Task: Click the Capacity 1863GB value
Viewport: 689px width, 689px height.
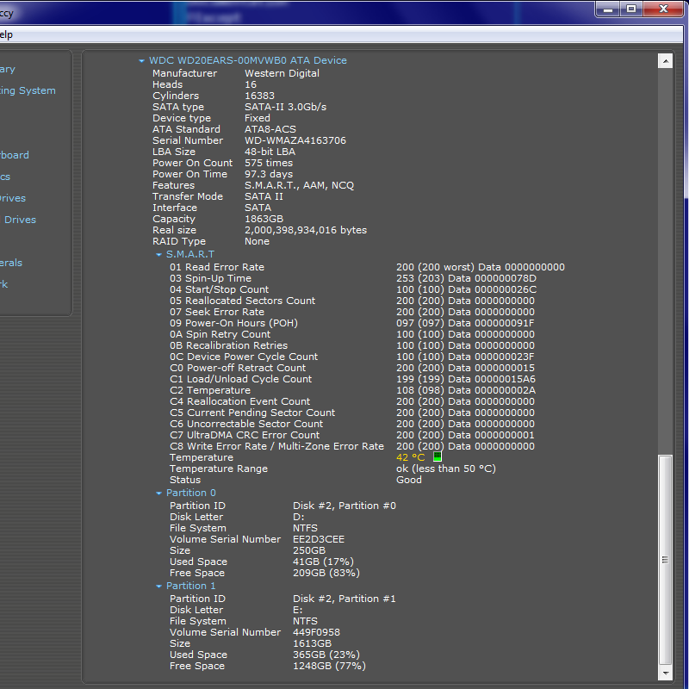Action: pos(264,220)
